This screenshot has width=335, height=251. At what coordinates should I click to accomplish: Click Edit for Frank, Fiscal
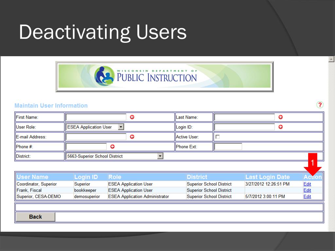[x=307, y=190]
